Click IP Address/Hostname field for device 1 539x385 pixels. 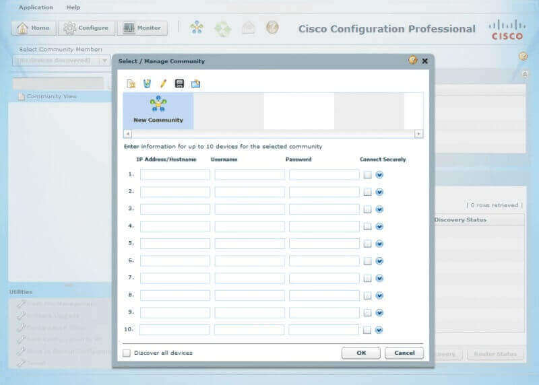175,174
